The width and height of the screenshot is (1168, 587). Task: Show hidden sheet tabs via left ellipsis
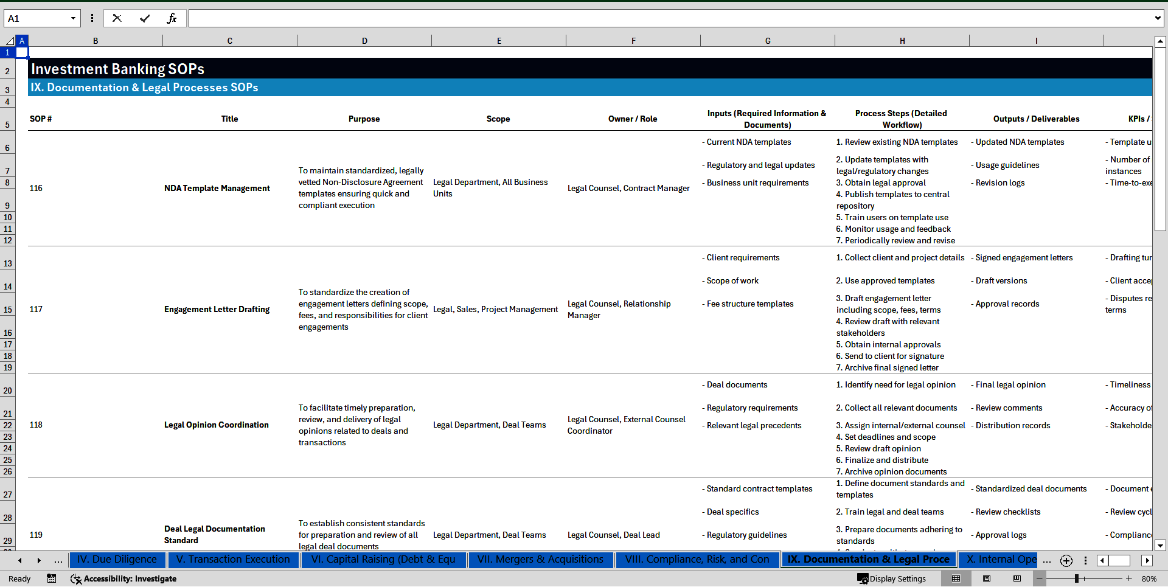click(x=58, y=560)
